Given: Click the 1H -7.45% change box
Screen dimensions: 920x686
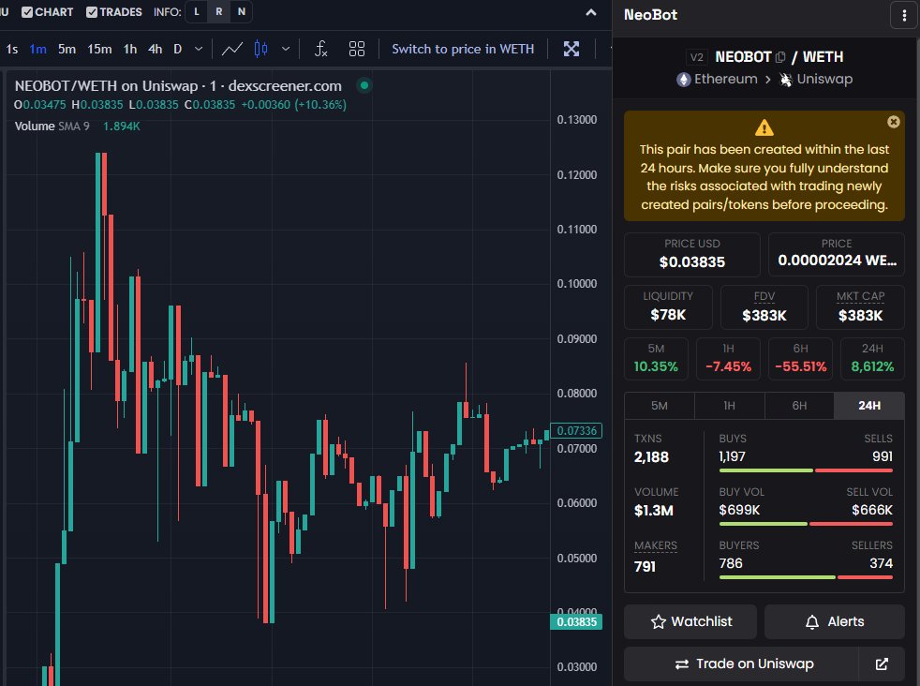Looking at the screenshot, I should (x=728, y=359).
